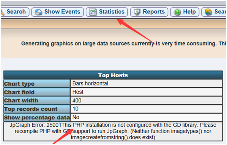Click the Top Hosts table header
227x145 pixels.
coord(113,75)
